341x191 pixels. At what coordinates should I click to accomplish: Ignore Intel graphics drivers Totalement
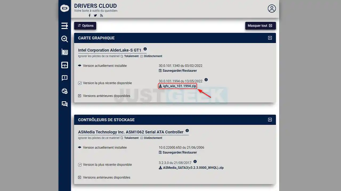(129, 56)
